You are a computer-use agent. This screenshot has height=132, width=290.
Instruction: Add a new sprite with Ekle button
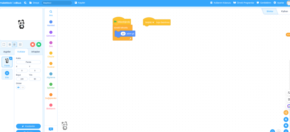[7, 74]
